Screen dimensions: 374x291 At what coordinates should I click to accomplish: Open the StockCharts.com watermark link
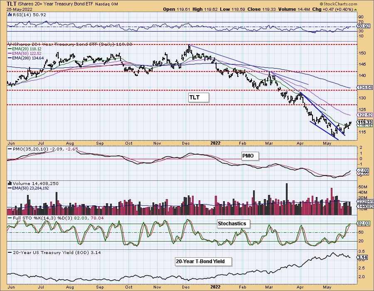click(338, 4)
